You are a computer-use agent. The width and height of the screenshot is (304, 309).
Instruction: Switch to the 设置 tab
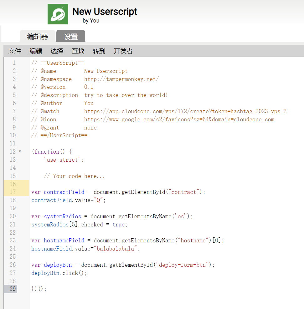(71, 37)
